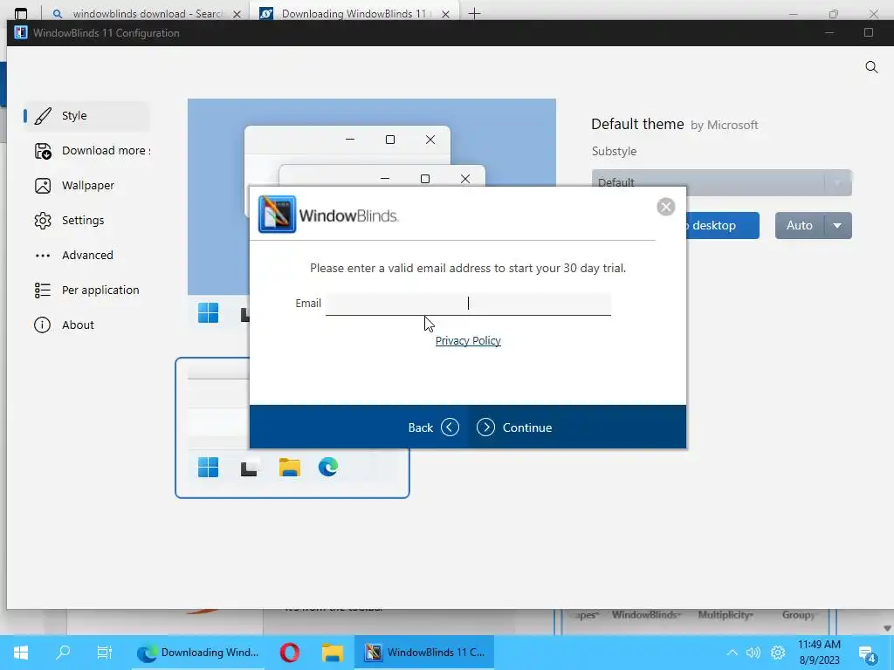
Task: Switch to Edge Downloading Wind... taskbar item
Action: [198, 653]
